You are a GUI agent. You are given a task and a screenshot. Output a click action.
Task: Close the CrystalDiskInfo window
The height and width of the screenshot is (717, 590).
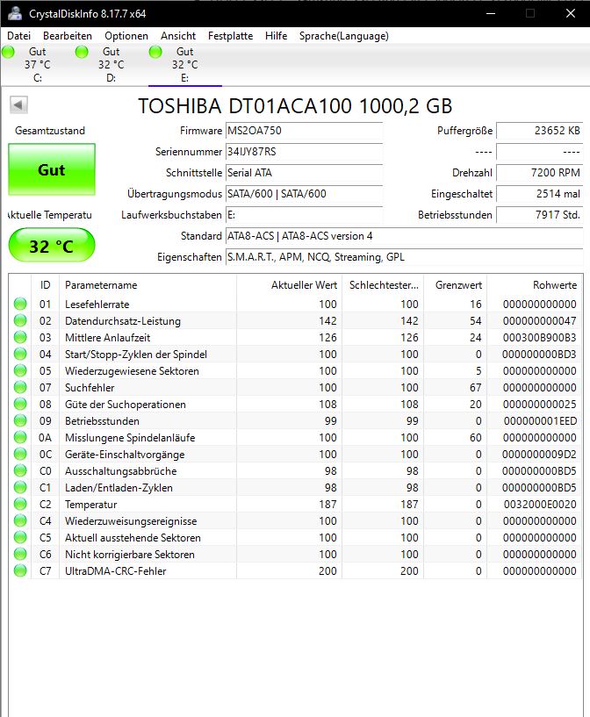tap(571, 13)
